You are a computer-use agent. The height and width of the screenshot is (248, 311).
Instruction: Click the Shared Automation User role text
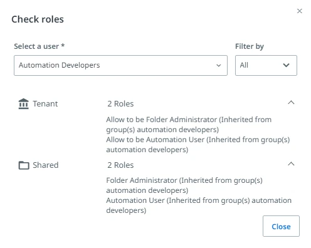199,205
